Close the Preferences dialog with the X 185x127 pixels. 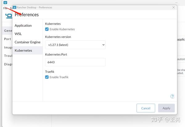(x=174, y=7)
